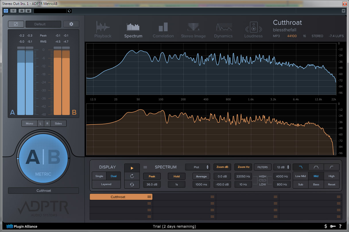This screenshot has width=349, height=232.
Task: Click the sync loop arrows icon
Action: 132,185
